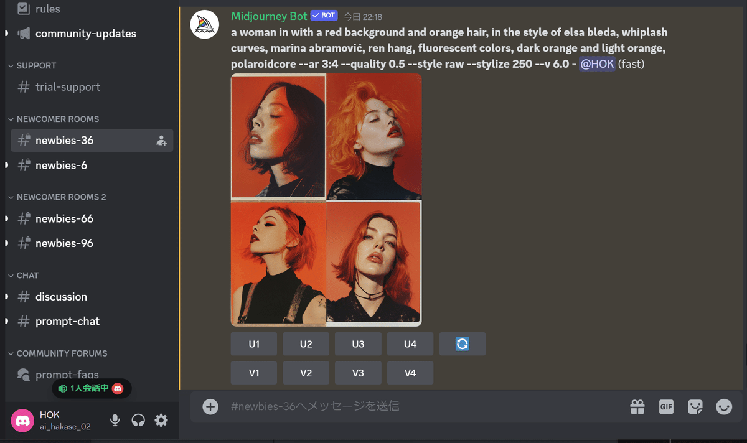
Task: Select the newbies-36 channel
Action: coord(92,140)
